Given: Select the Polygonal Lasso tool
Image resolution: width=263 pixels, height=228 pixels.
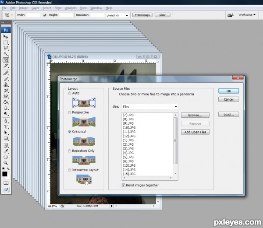Looking at the screenshot, I should click(x=6, y=48).
